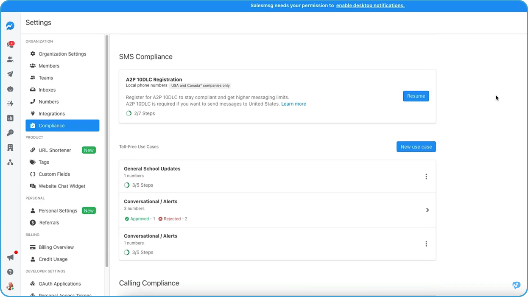Open the Learn more link about A2P 10DLC

click(x=293, y=104)
